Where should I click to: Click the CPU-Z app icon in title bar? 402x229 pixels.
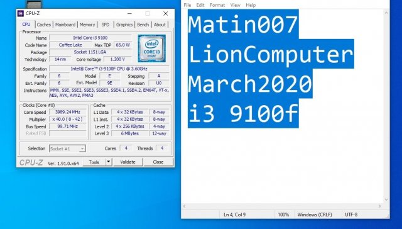pyautogui.click(x=21, y=13)
